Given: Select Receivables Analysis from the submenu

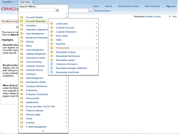Looking at the screenshot, I should click(x=66, y=52).
